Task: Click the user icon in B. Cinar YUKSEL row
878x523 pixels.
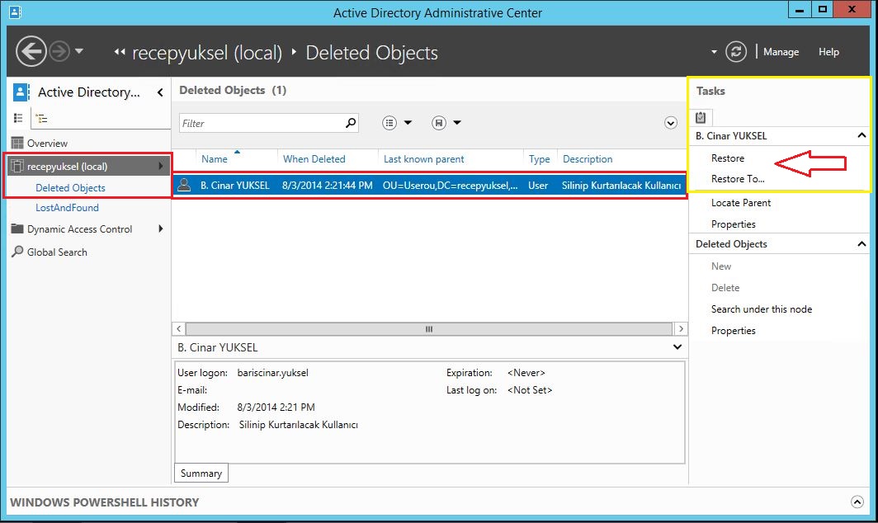Action: tap(184, 185)
